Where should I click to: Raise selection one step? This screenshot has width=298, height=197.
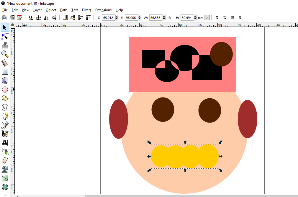pyautogui.click(x=81, y=18)
